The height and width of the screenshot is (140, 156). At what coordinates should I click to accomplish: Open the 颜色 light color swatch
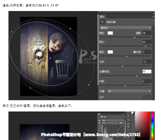(110, 33)
